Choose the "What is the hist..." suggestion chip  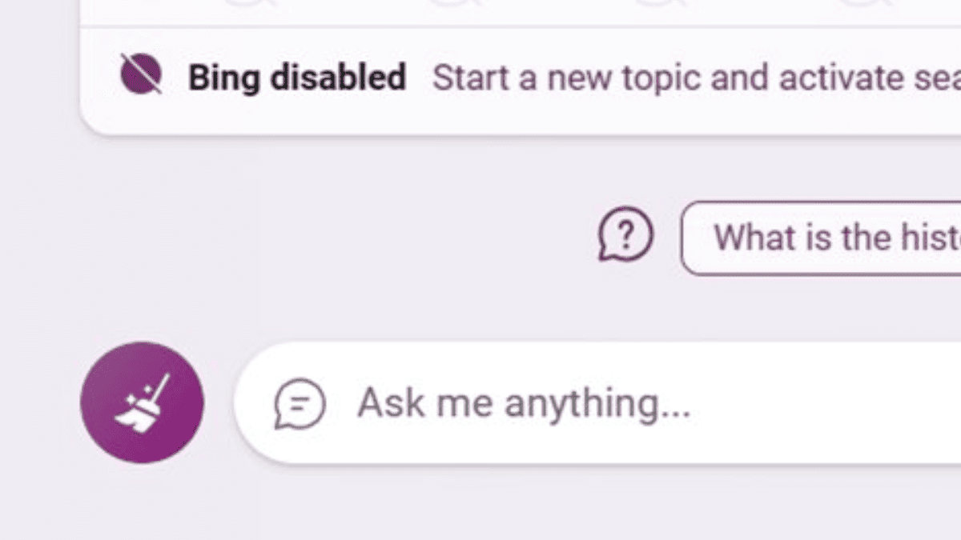point(821,238)
